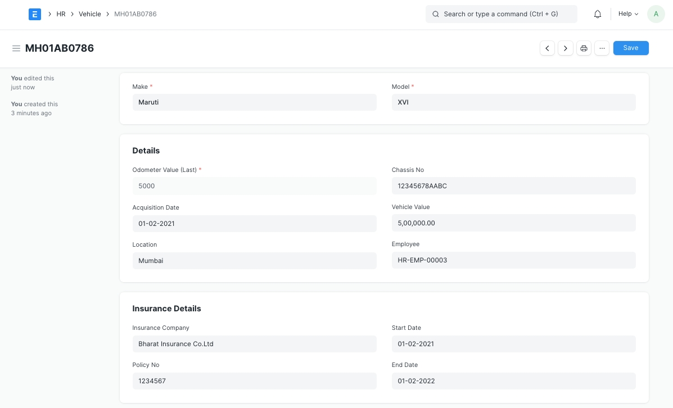Click the user avatar A
The width and height of the screenshot is (673, 408).
tap(656, 14)
